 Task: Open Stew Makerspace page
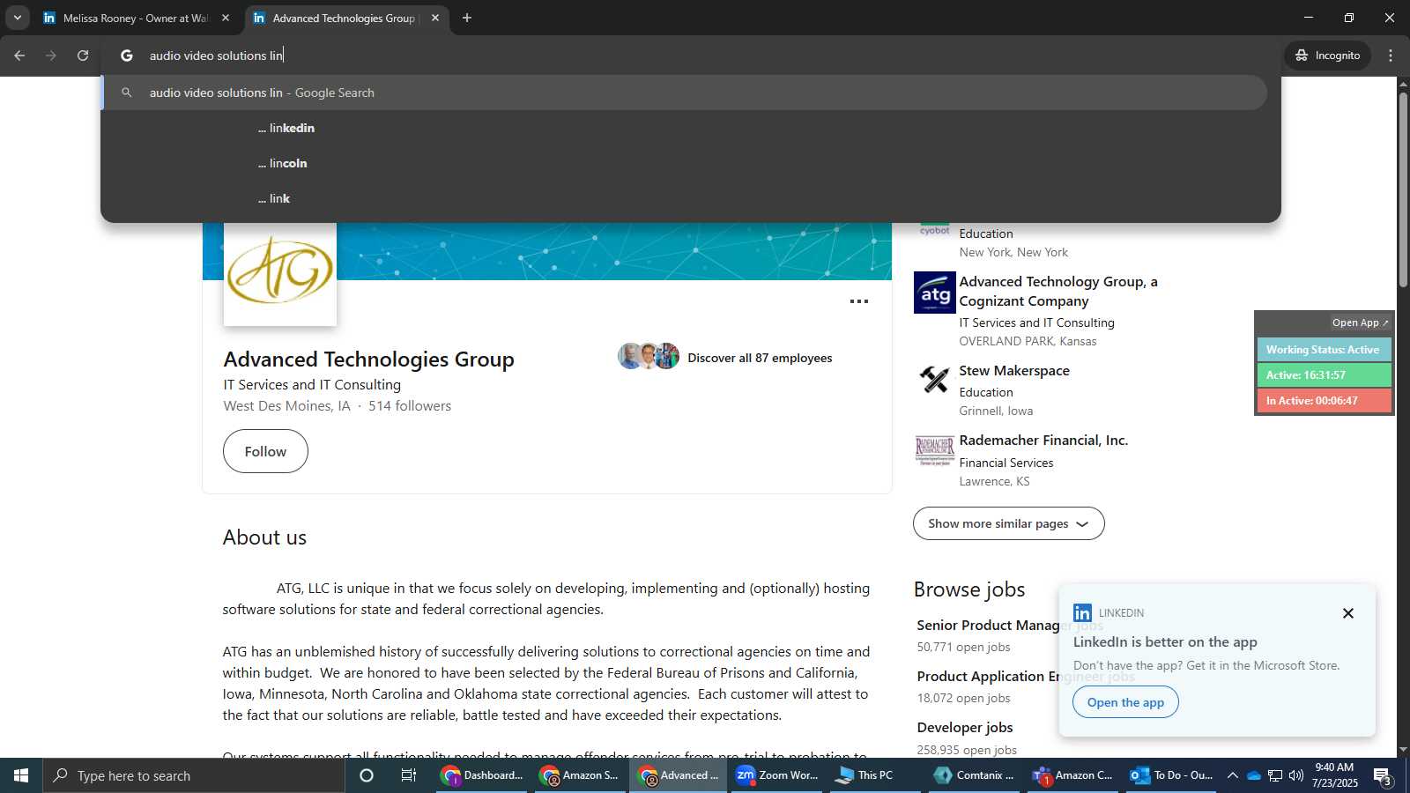point(1014,371)
